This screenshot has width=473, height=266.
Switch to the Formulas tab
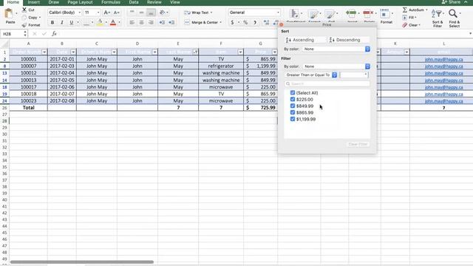(x=111, y=2)
